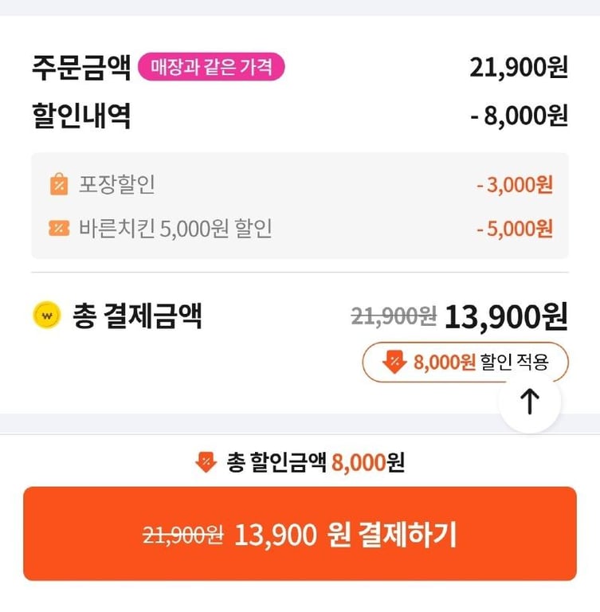The width and height of the screenshot is (600, 612).
Task: Click the yellow won coin icon
Action: click(47, 316)
